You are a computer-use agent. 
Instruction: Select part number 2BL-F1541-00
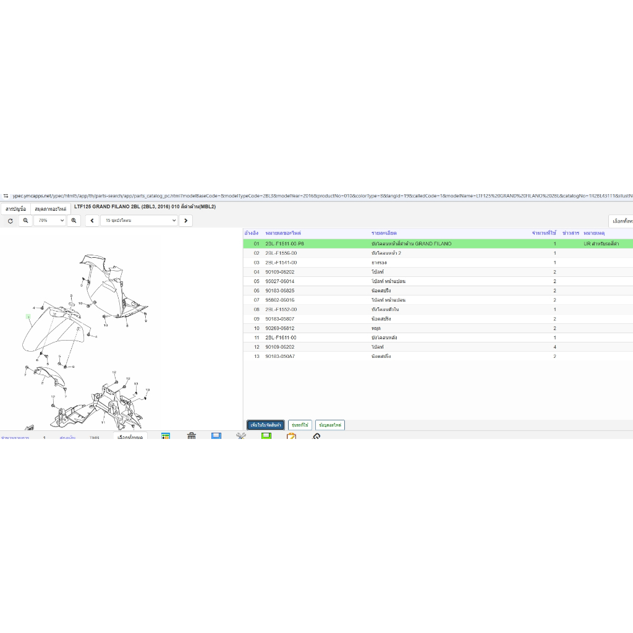281,262
